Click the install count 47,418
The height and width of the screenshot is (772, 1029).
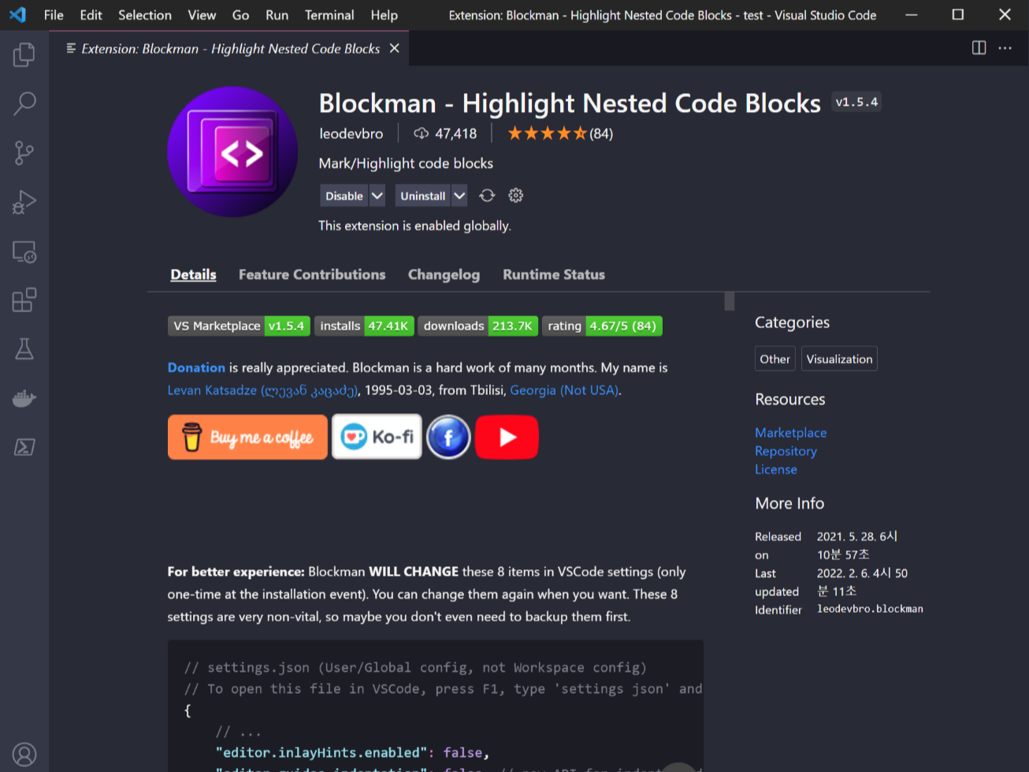coord(445,133)
